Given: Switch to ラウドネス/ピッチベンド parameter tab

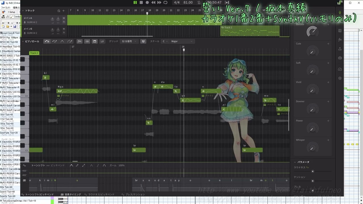Looking at the screenshot, I should (100, 195).
